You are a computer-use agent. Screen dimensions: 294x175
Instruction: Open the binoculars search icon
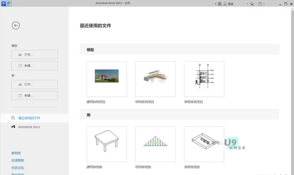(x=220, y=4)
